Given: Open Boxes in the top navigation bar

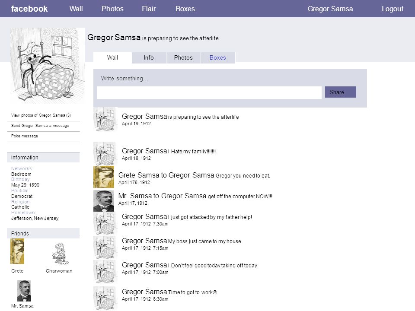Looking at the screenshot, I should tap(185, 9).
